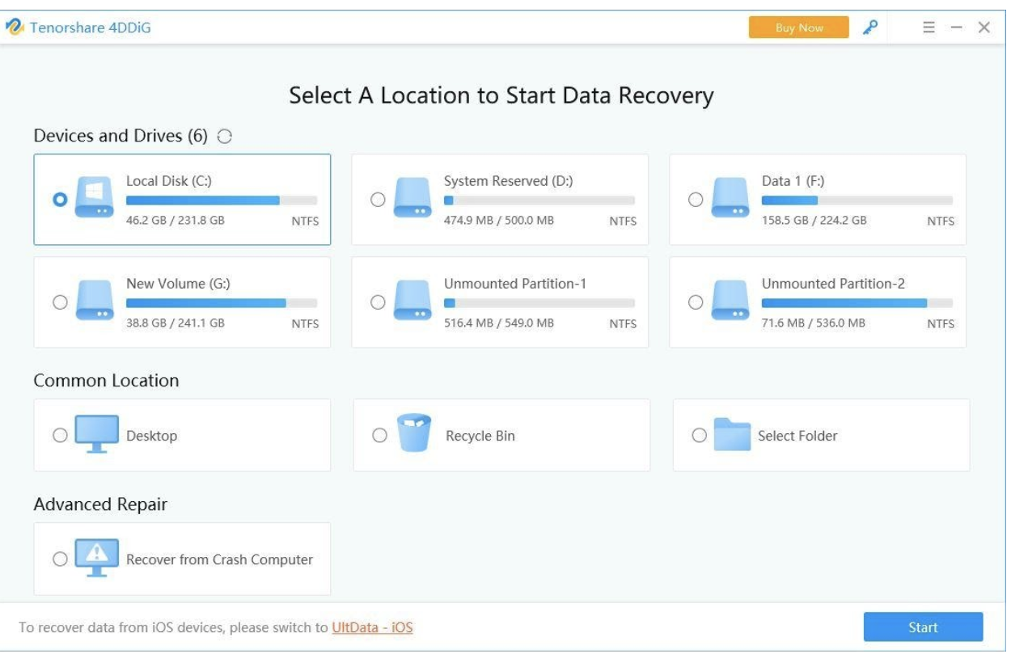The height and width of the screenshot is (658, 1011).
Task: Click the Data 1 (F:) usage bar
Action: (857, 200)
